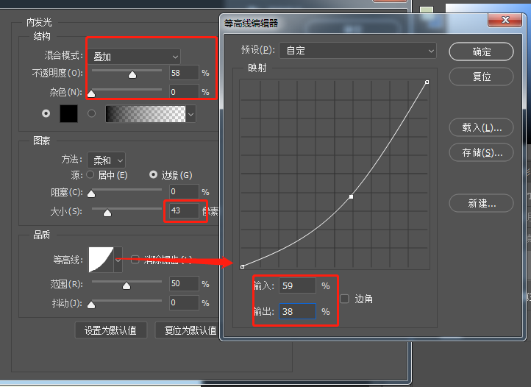Toggle the 边角 corner checkbox
This screenshot has width=531, height=387.
[344, 299]
